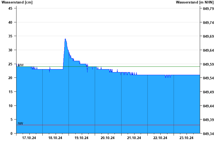Select the 45 value on left axis
Image resolution: width=216 pixels, height=148 pixels.
pos(10,8)
